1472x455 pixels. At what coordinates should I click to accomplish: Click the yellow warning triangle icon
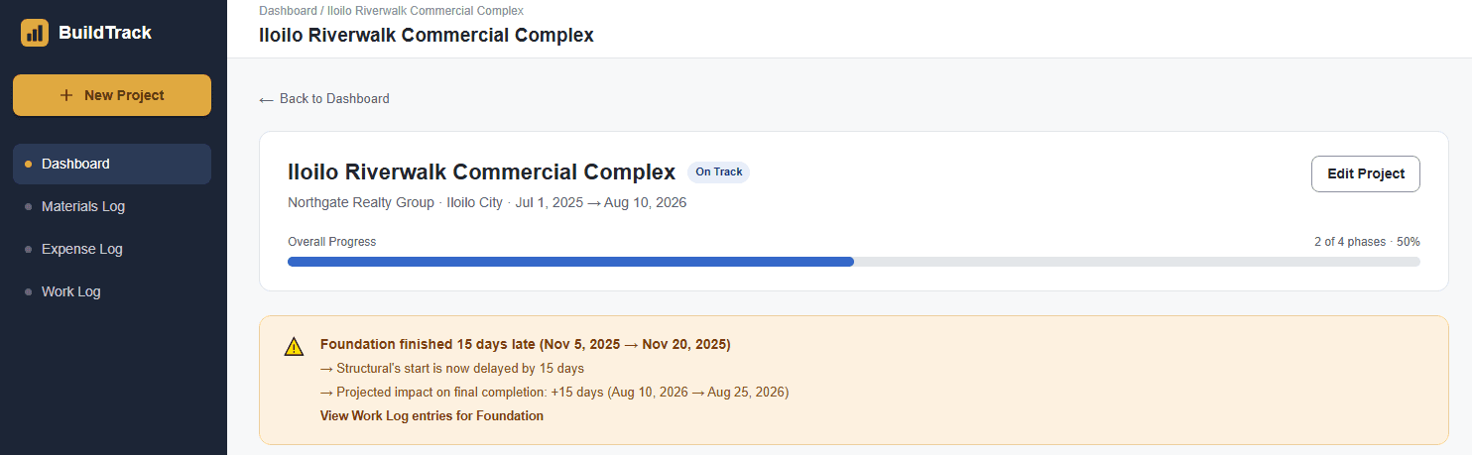(x=294, y=346)
